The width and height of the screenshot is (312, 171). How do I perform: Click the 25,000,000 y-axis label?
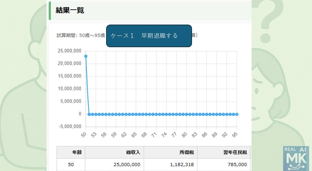pos(69,51)
